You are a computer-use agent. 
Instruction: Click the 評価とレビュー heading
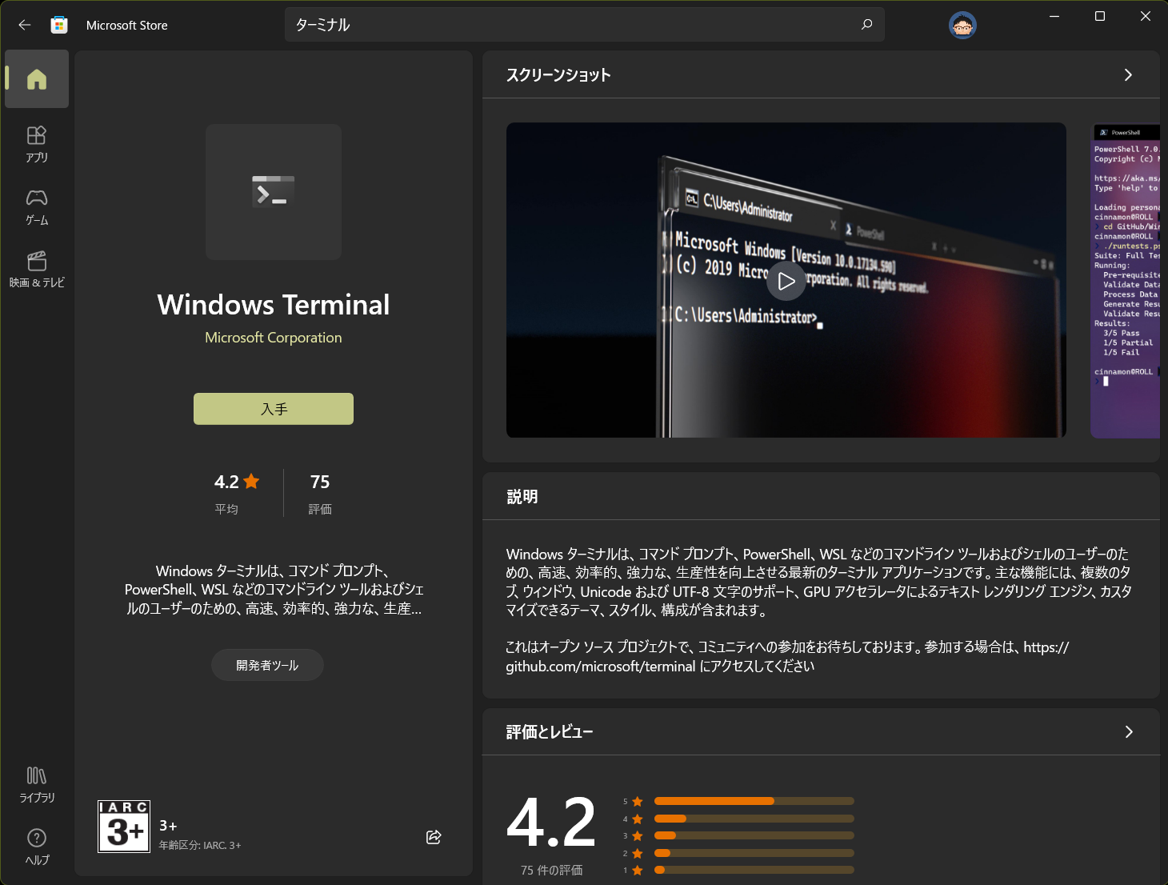(x=550, y=732)
